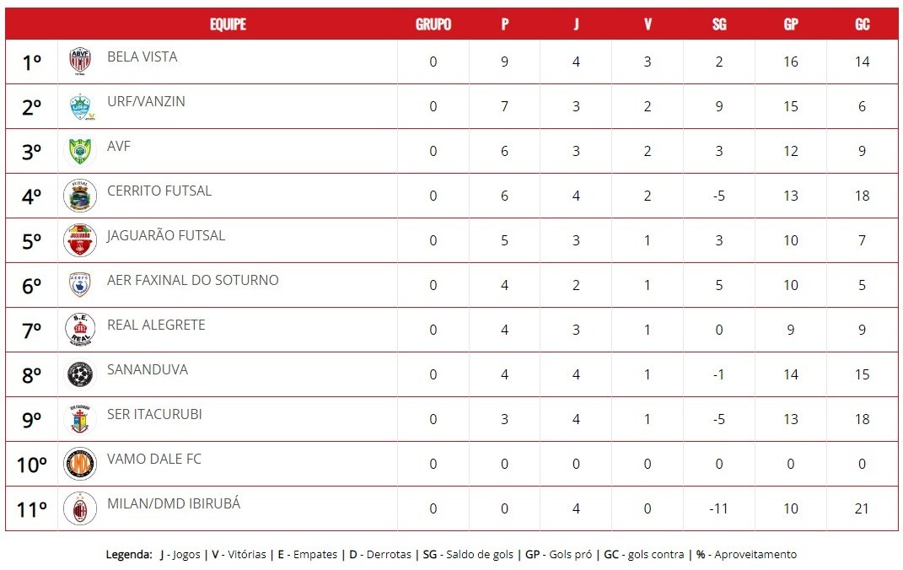
Task: Click the REAL ALEGRETE team name
Action: [156, 325]
